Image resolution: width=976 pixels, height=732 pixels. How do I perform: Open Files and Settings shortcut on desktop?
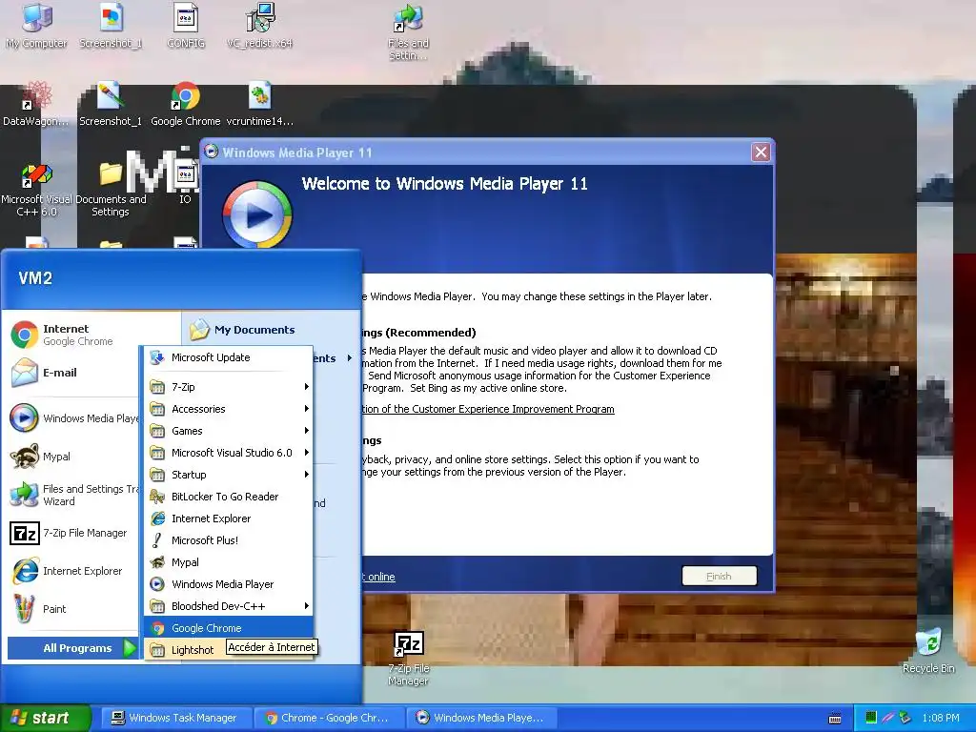[x=408, y=32]
